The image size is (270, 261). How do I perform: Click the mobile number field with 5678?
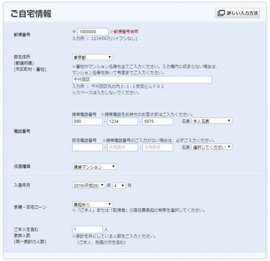pos(158,121)
